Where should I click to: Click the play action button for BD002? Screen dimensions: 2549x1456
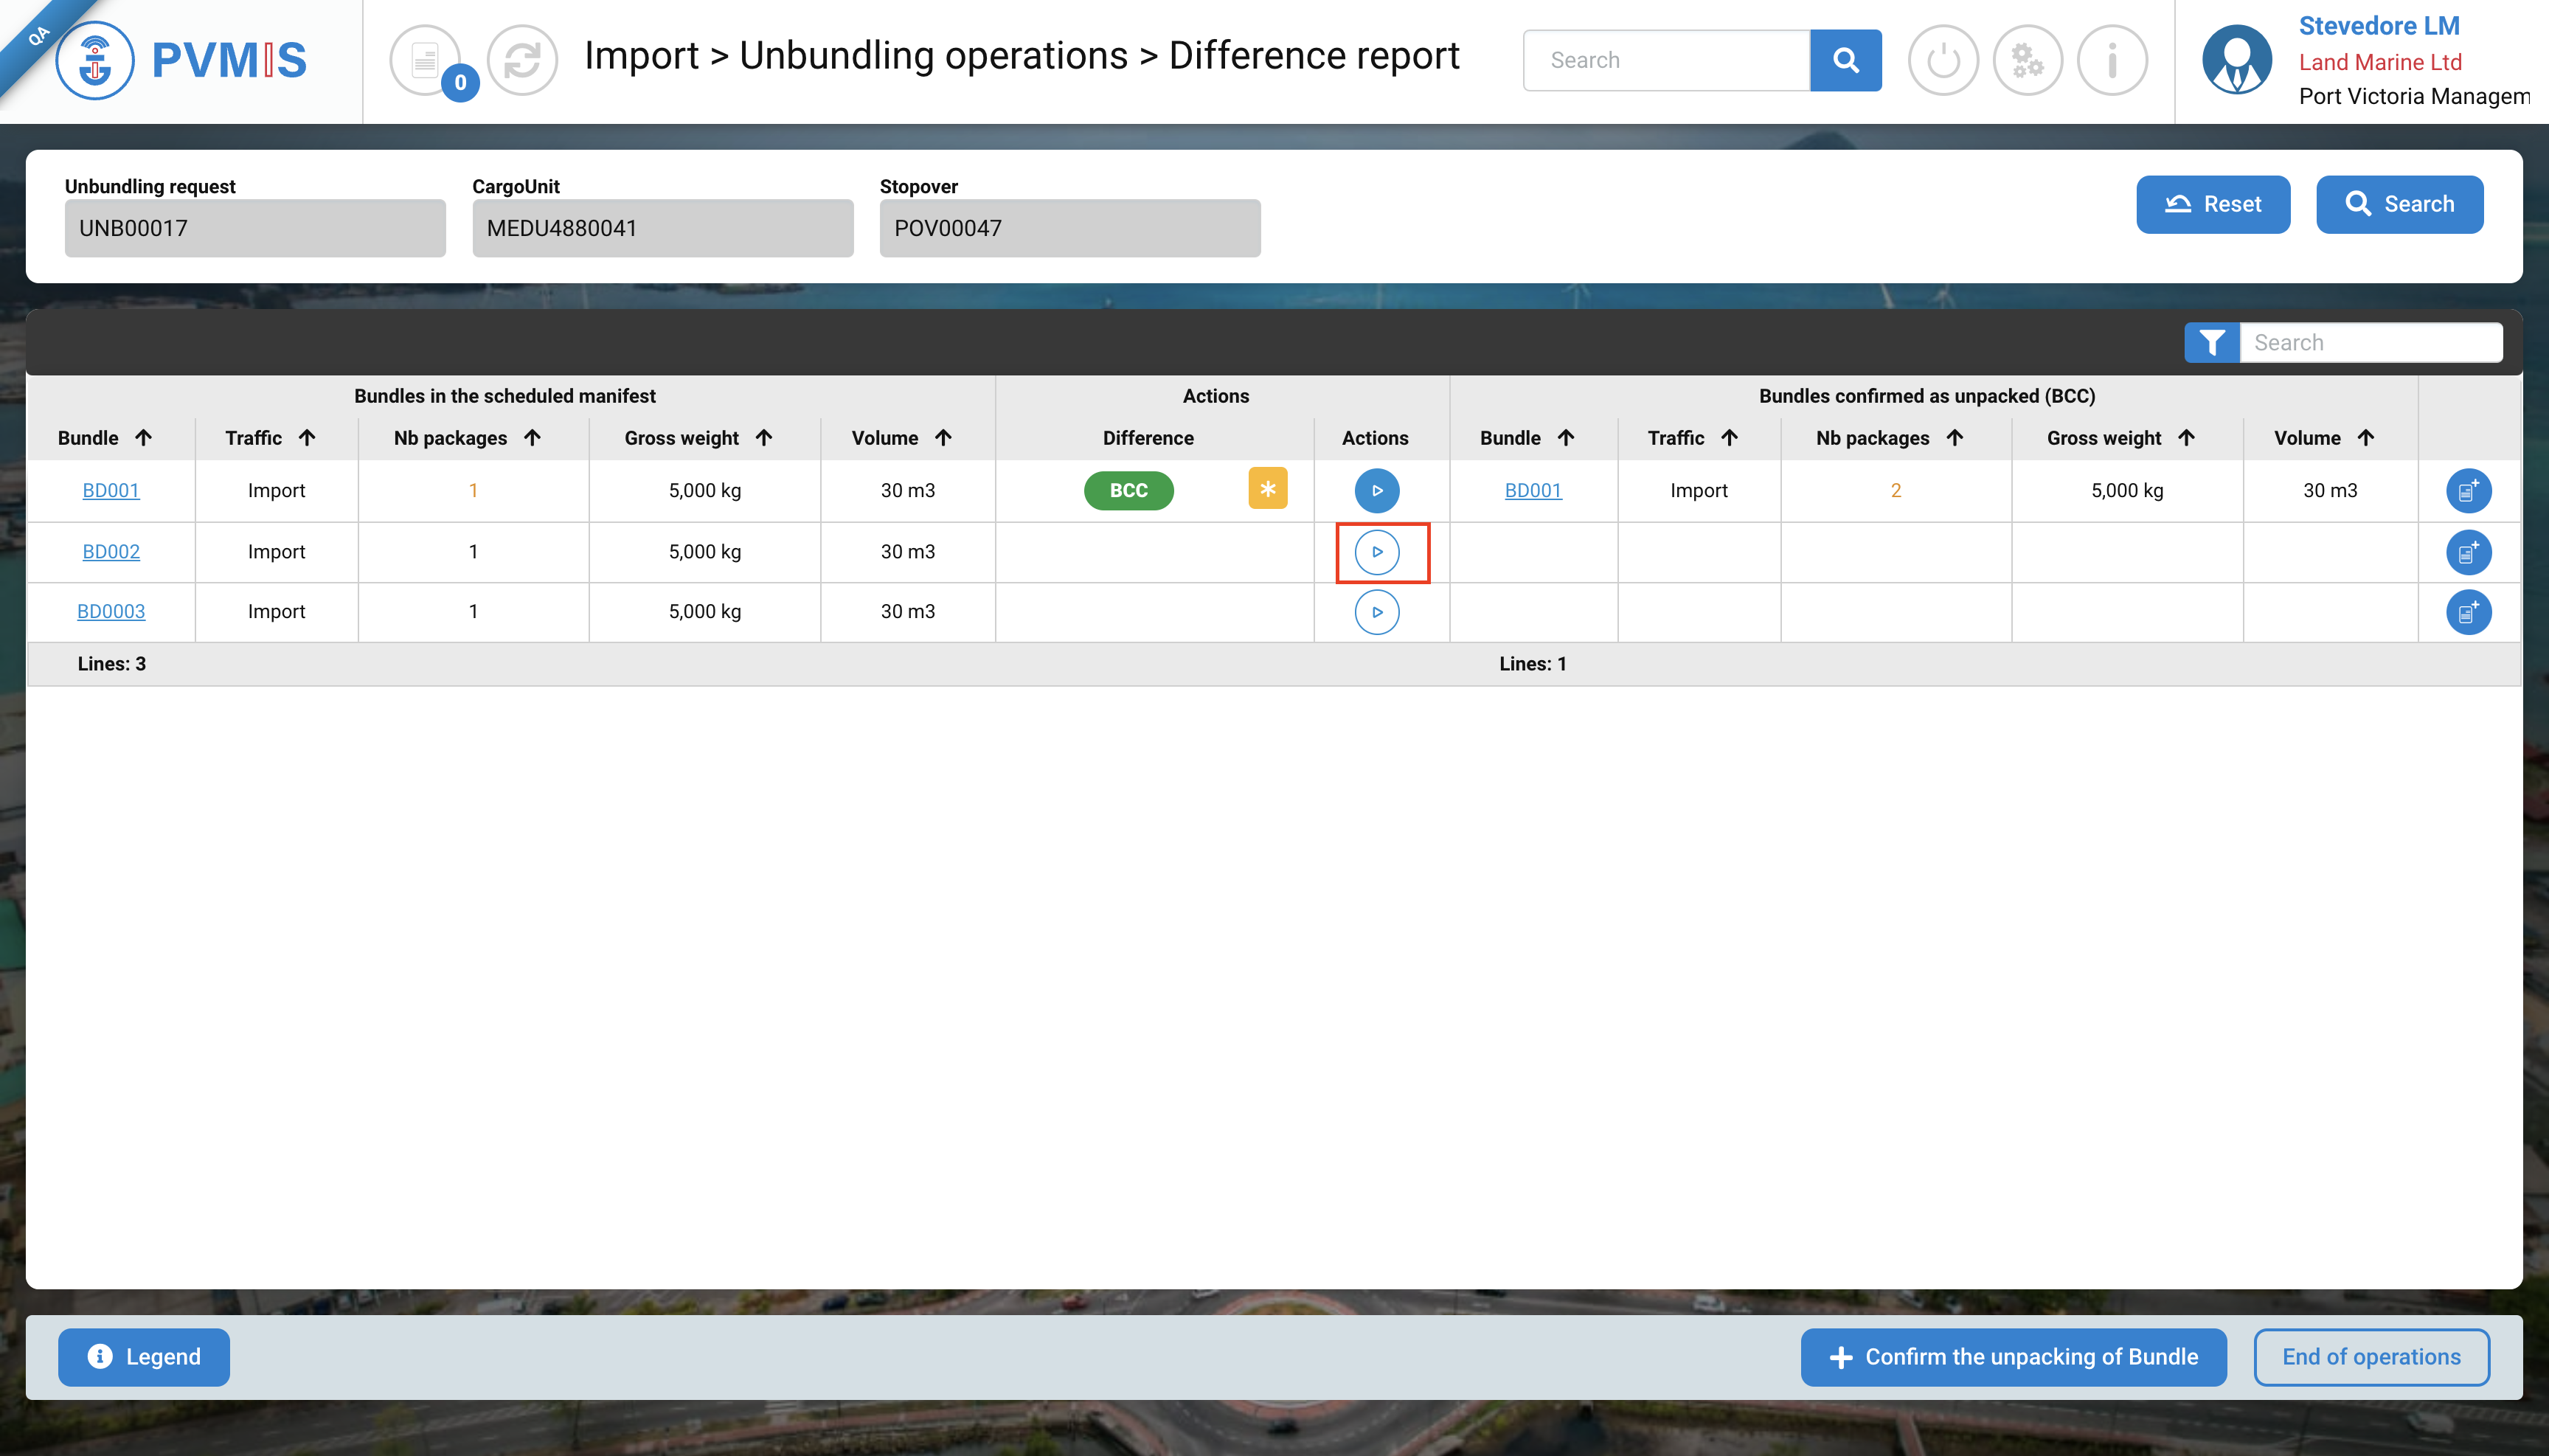1376,552
